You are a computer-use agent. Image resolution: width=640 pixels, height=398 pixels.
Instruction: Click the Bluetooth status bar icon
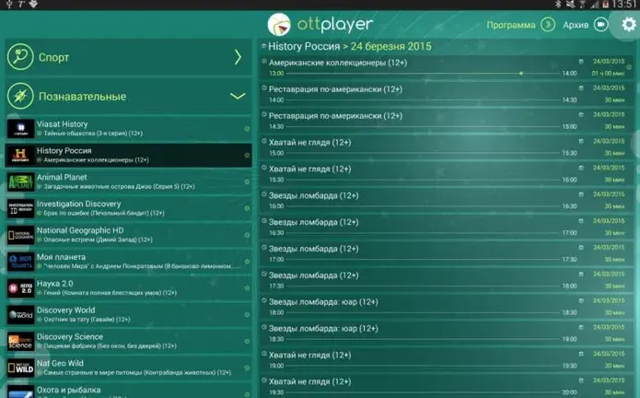tap(558, 5)
